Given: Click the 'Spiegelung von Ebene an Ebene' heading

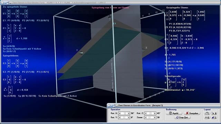Looking at the screenshot, I should pos(110,8).
